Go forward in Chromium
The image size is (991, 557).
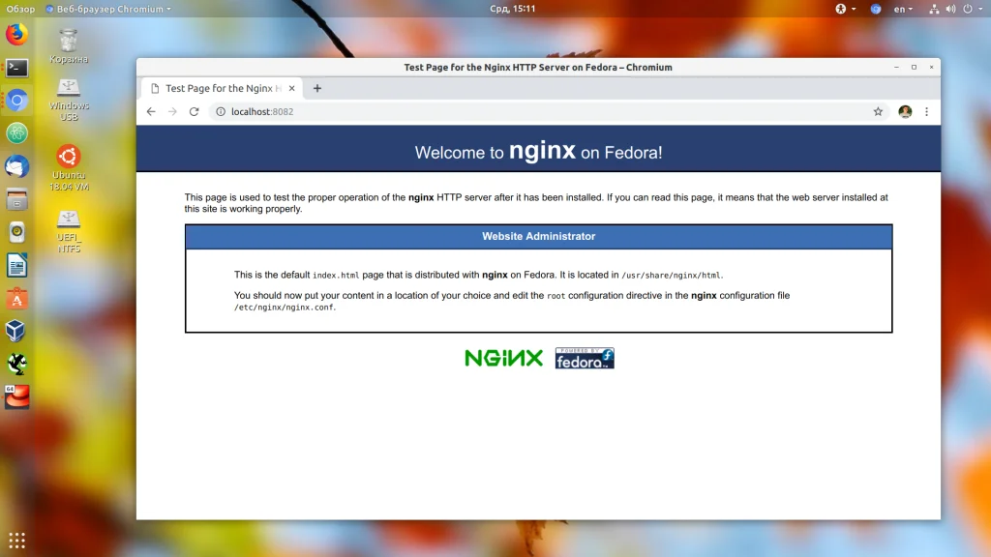coord(172,112)
